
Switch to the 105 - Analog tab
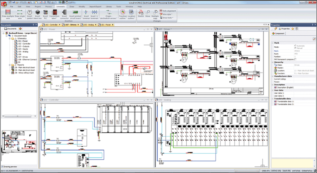(x=89, y=24)
